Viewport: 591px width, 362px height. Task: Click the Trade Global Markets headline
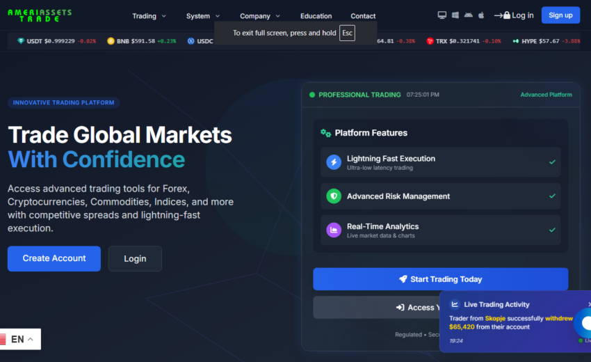[120, 135]
